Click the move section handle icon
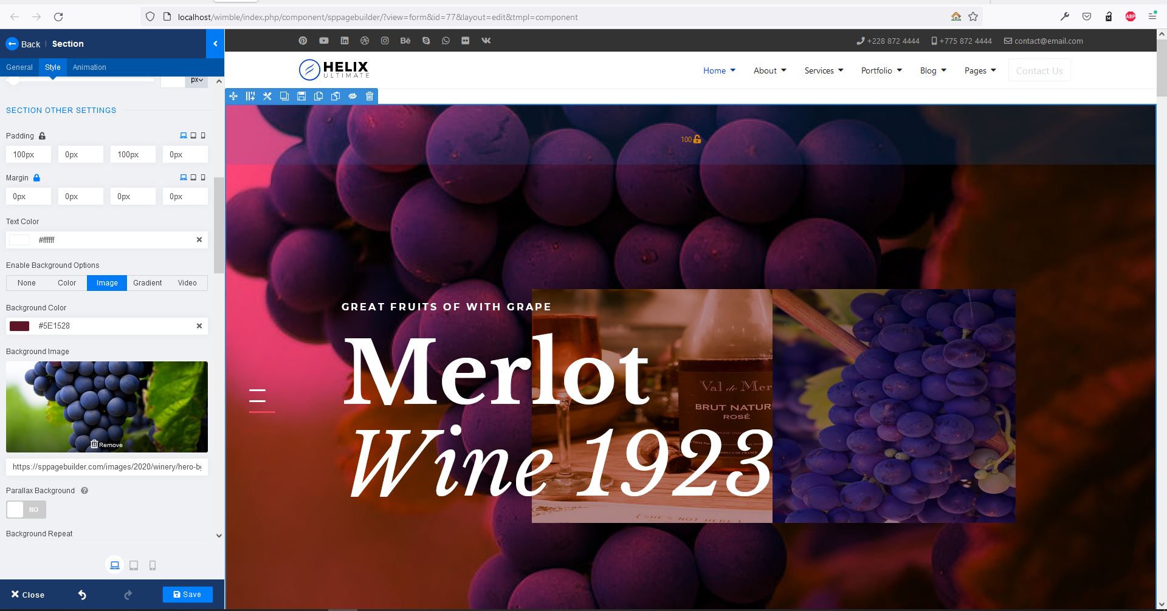1167x611 pixels. click(x=233, y=96)
